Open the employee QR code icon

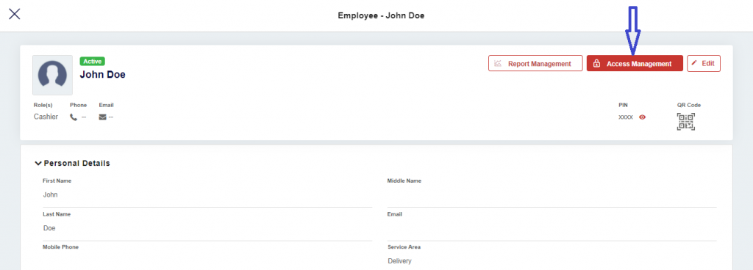(x=686, y=122)
